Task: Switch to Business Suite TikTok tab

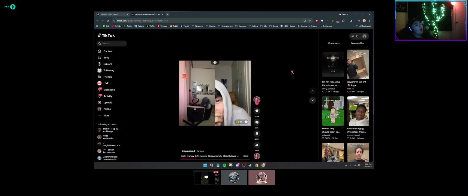Action: click(x=112, y=14)
